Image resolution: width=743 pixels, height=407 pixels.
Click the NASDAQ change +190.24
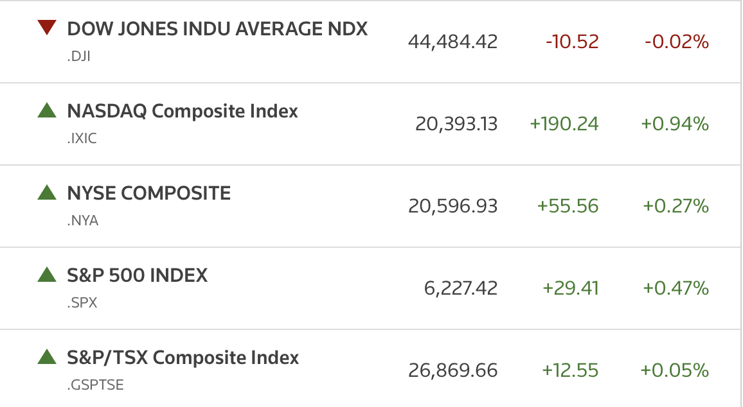point(564,124)
